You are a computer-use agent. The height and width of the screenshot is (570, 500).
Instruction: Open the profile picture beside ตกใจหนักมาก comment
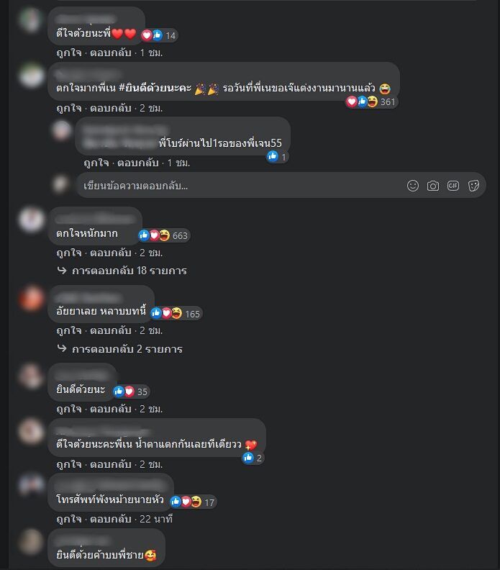coord(32,220)
